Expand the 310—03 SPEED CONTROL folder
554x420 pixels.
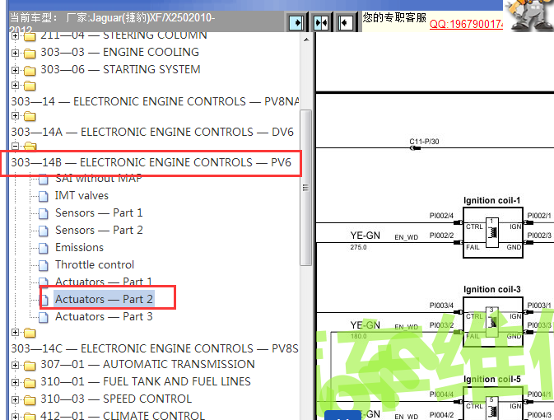click(15, 399)
